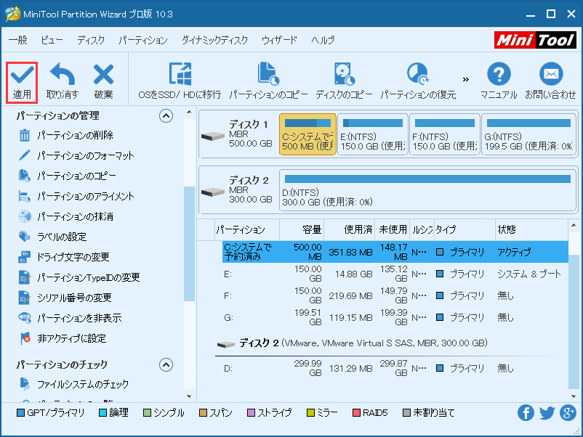The height and width of the screenshot is (437, 583).
Task: Open the パーティション menu
Action: [x=142, y=40]
